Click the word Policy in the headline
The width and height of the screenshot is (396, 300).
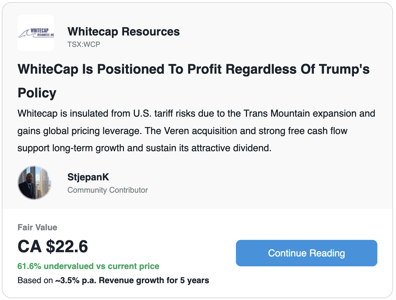(x=37, y=93)
